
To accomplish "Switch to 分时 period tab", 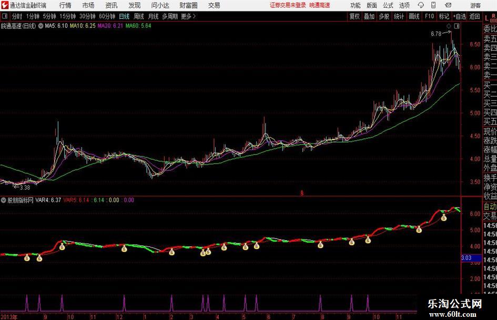I will tap(17, 16).
